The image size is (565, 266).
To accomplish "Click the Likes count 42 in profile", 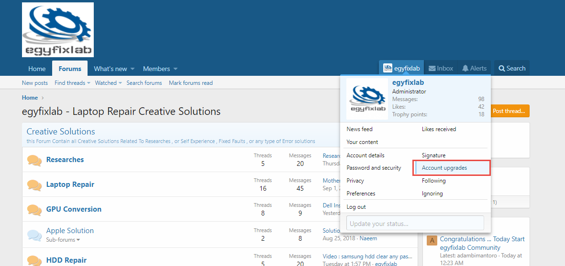I will [x=481, y=107].
